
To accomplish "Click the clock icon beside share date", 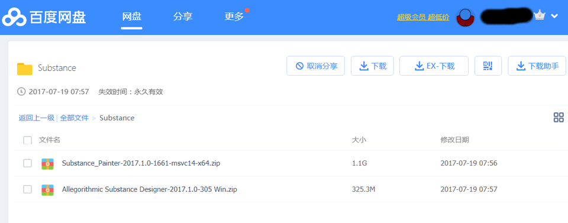I will (21, 92).
